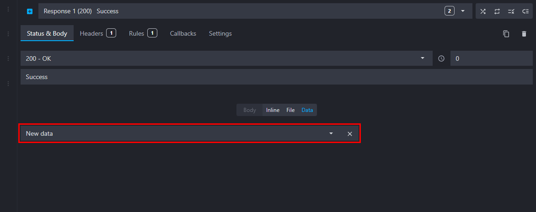This screenshot has width=536, height=212.
Task: Enable sequential response mode loop icon
Action: click(x=497, y=11)
